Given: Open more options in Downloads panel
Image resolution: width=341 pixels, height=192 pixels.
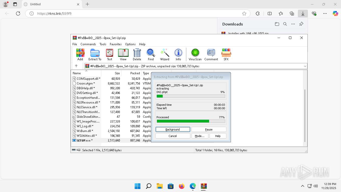Looking at the screenshot, I should (x=293, y=24).
